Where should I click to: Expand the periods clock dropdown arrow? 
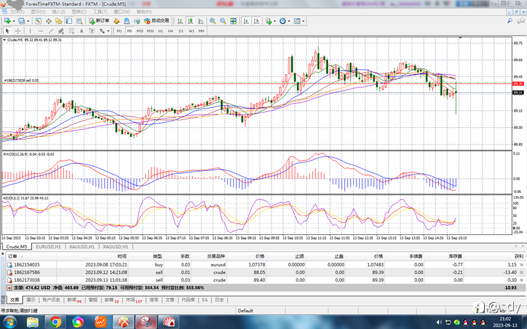click(x=289, y=21)
